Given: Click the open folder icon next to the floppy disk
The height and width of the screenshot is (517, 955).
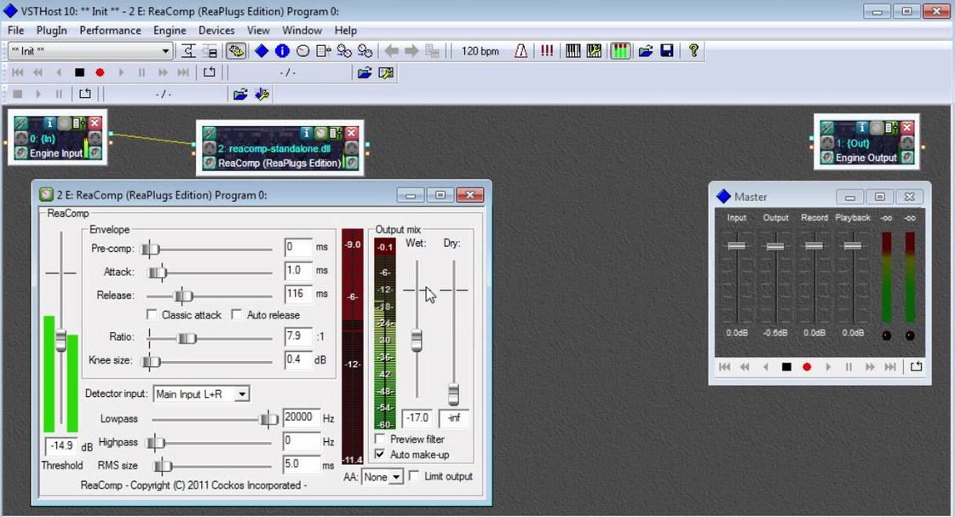Looking at the screenshot, I should pos(646,51).
